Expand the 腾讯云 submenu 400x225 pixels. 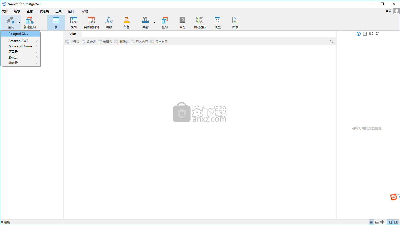20,57
